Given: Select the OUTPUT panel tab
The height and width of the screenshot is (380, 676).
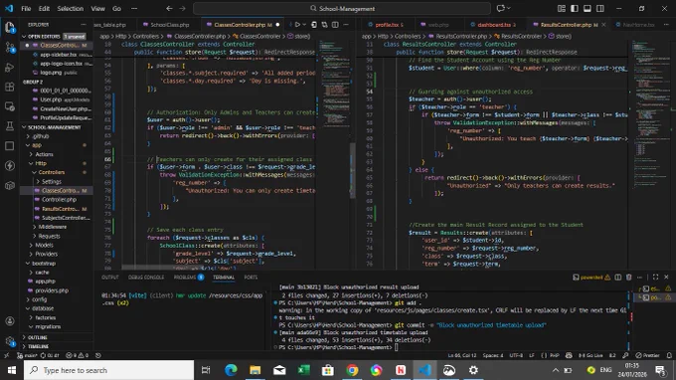Looking at the screenshot, I should point(110,277).
